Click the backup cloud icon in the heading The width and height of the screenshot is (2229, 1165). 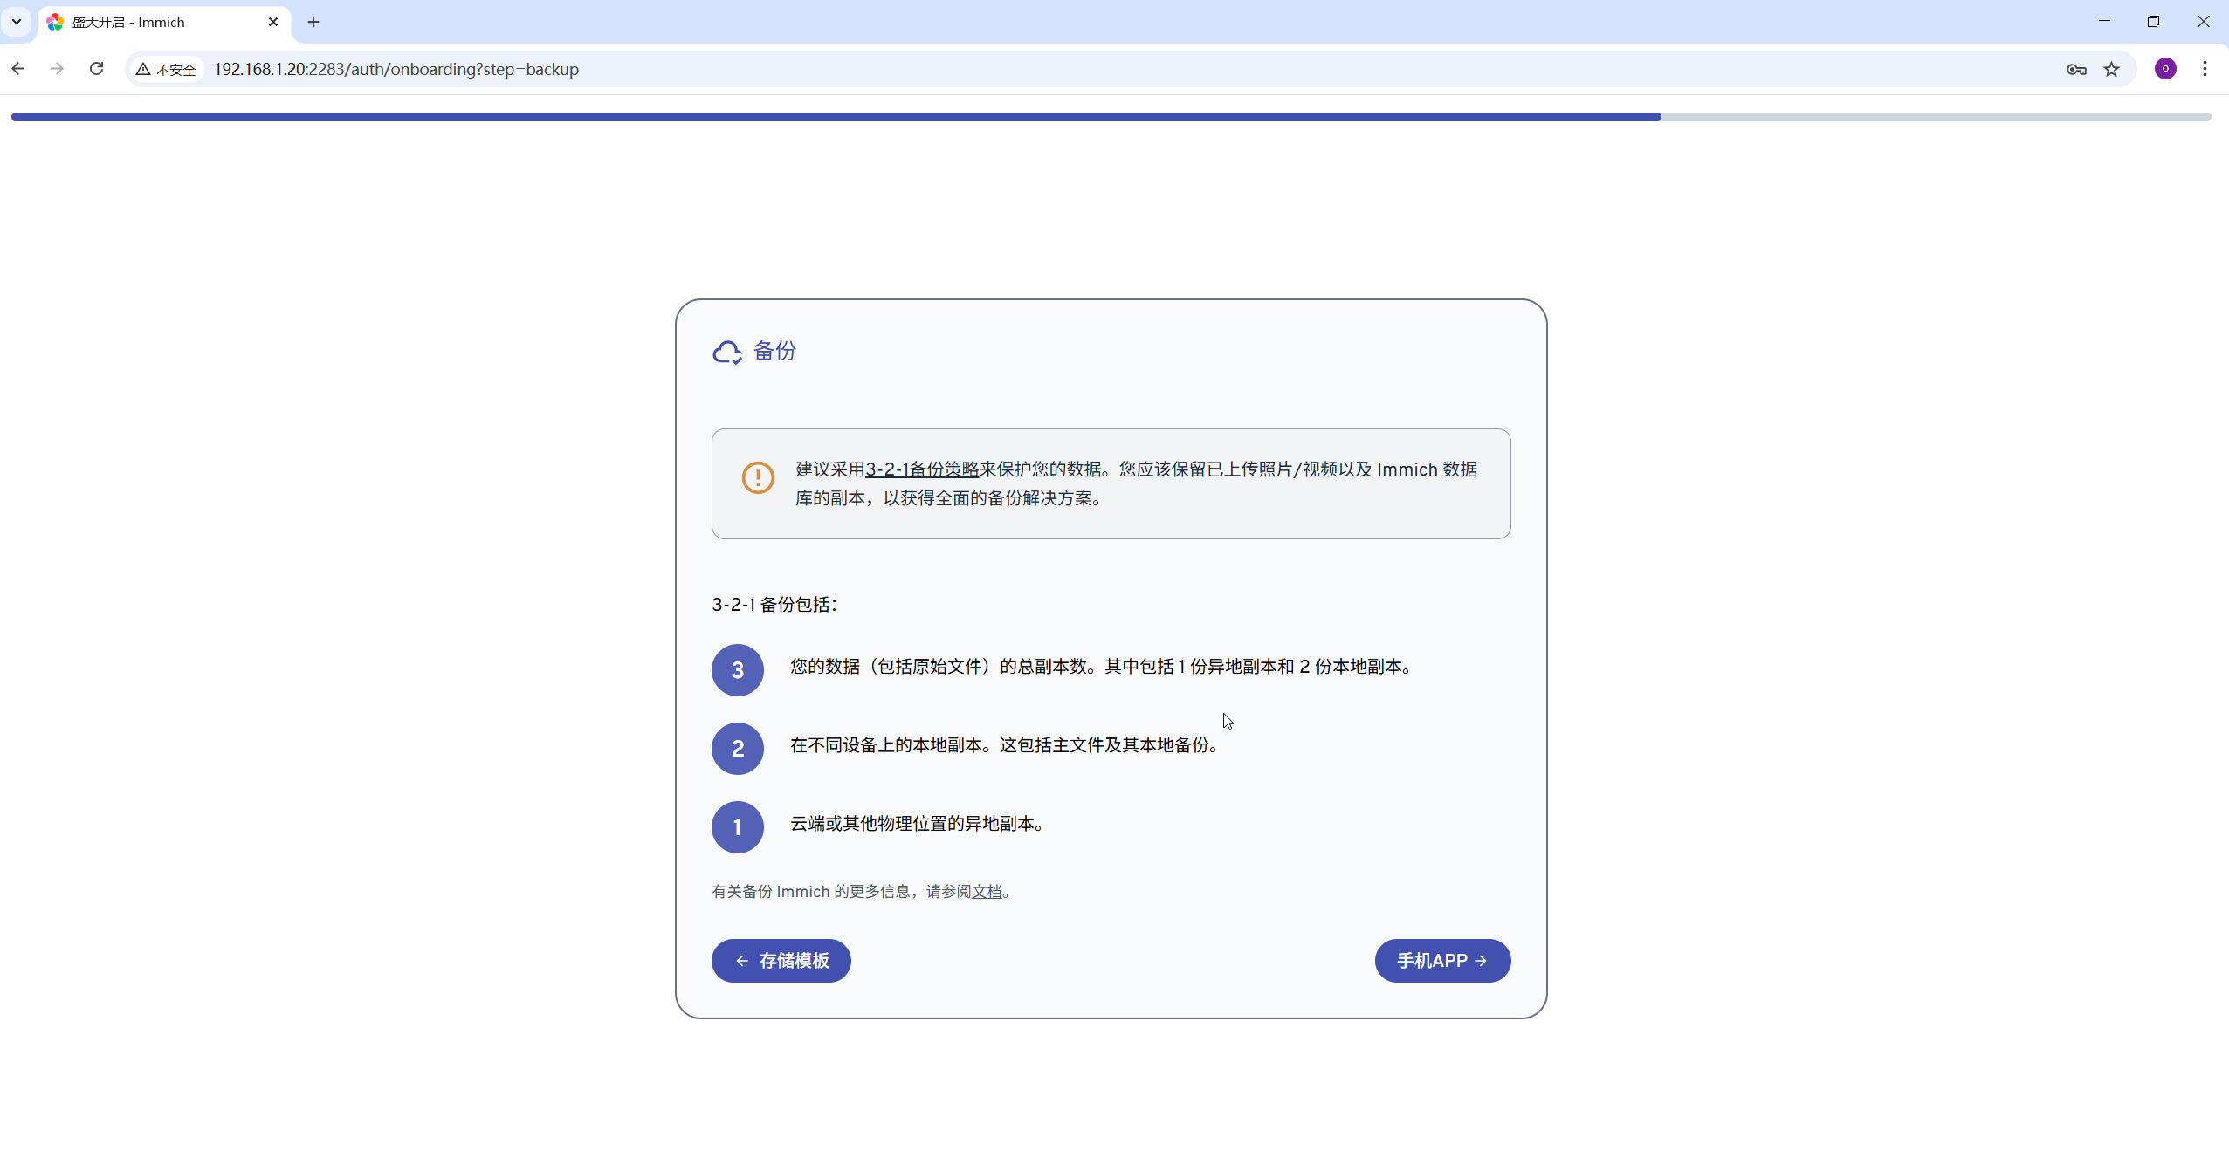coord(726,352)
